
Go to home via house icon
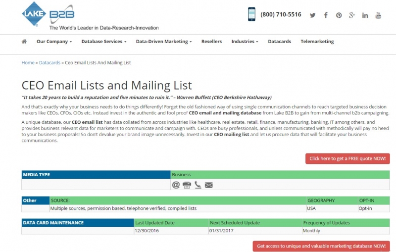point(24,42)
